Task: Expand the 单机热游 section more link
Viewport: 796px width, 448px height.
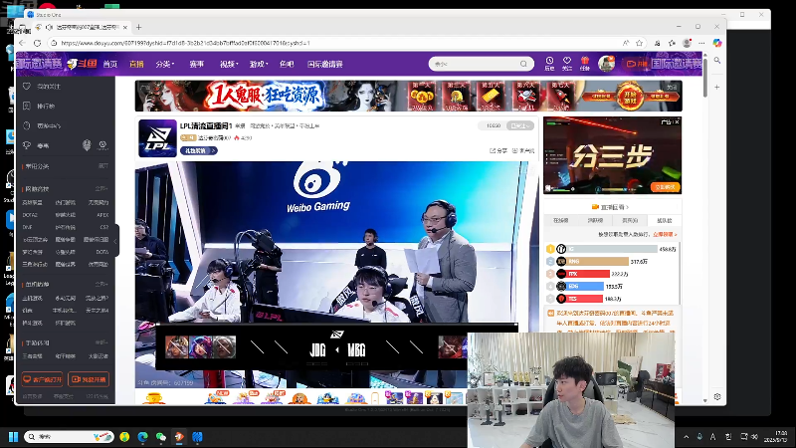Action: (x=101, y=284)
